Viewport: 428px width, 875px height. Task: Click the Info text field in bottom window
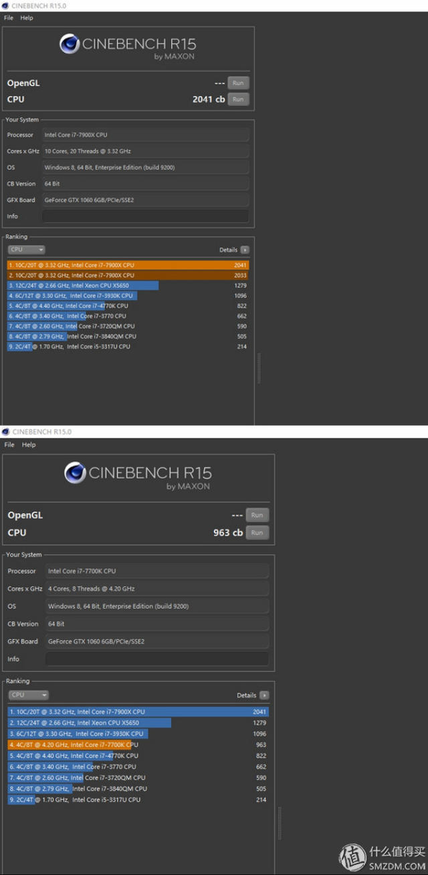click(x=157, y=659)
